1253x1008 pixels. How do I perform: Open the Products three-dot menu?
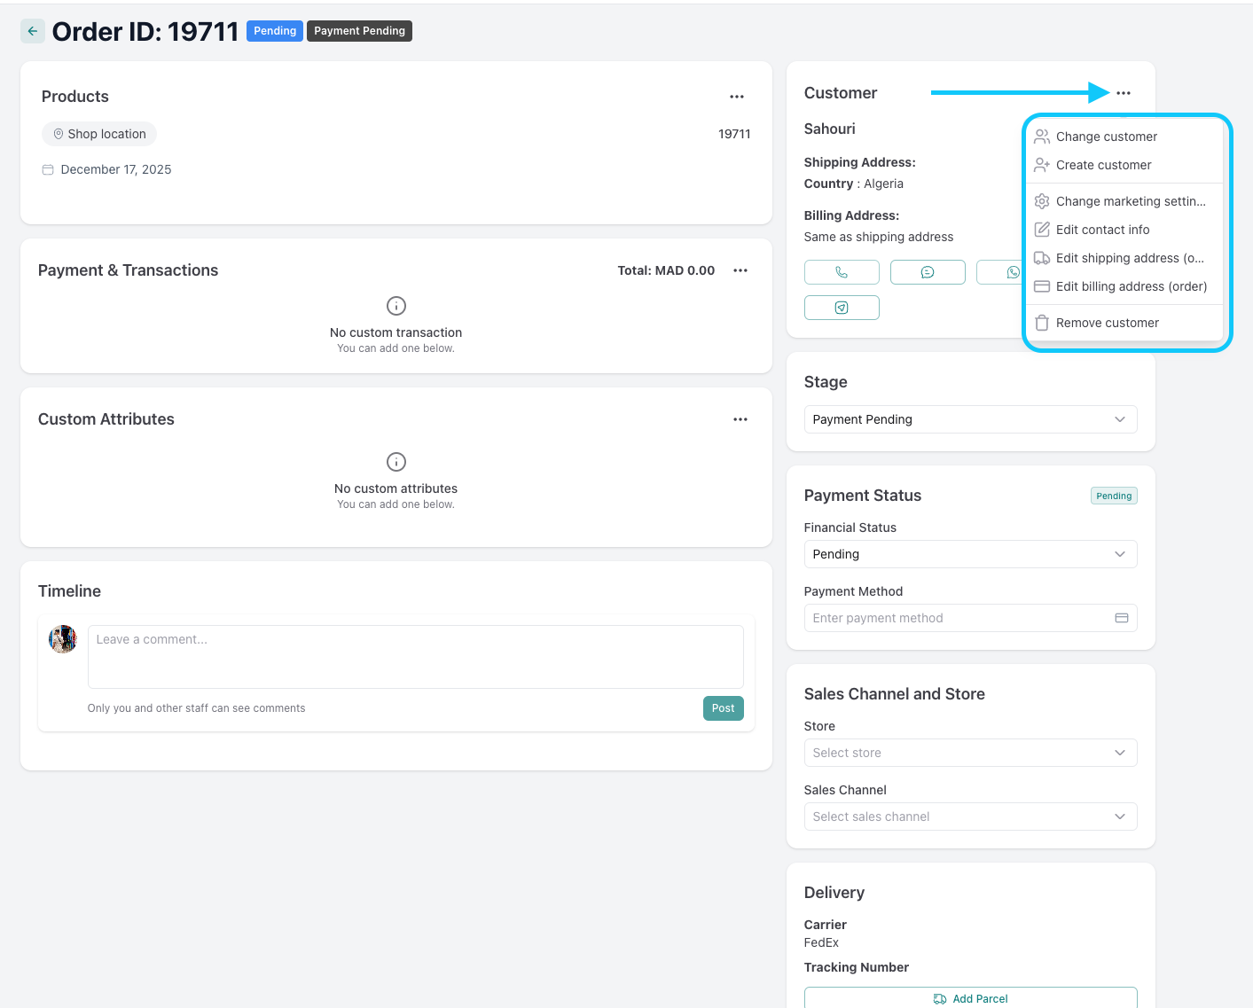(x=737, y=97)
